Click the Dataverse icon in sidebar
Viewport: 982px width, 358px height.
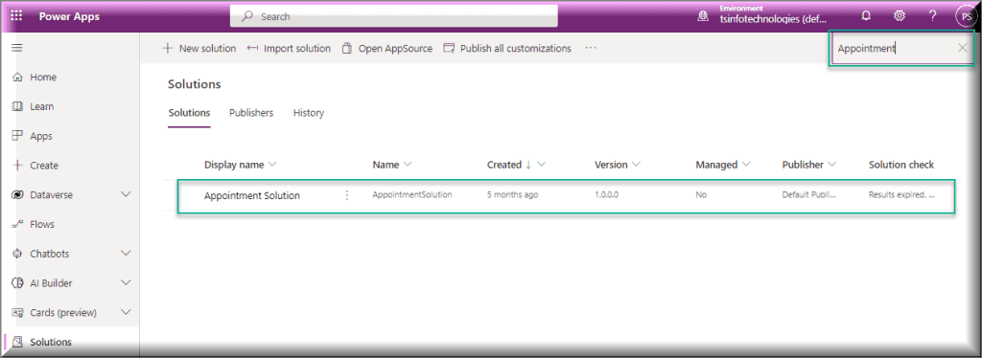pyautogui.click(x=17, y=195)
